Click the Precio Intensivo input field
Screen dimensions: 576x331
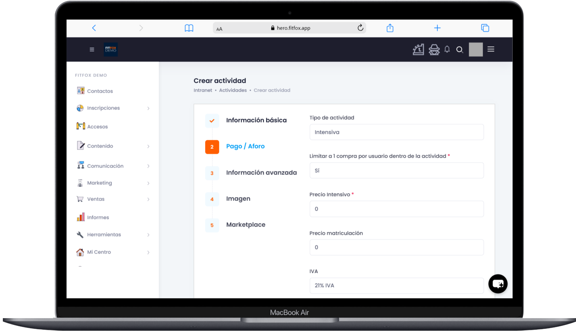396,209
